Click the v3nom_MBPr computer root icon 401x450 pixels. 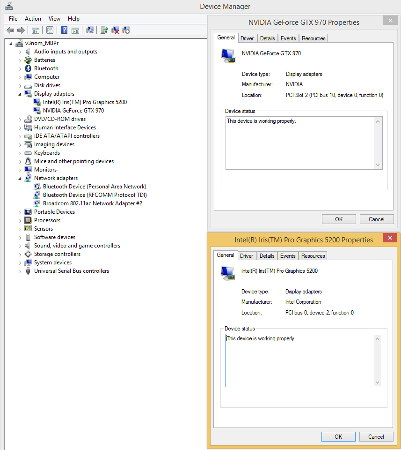point(19,43)
